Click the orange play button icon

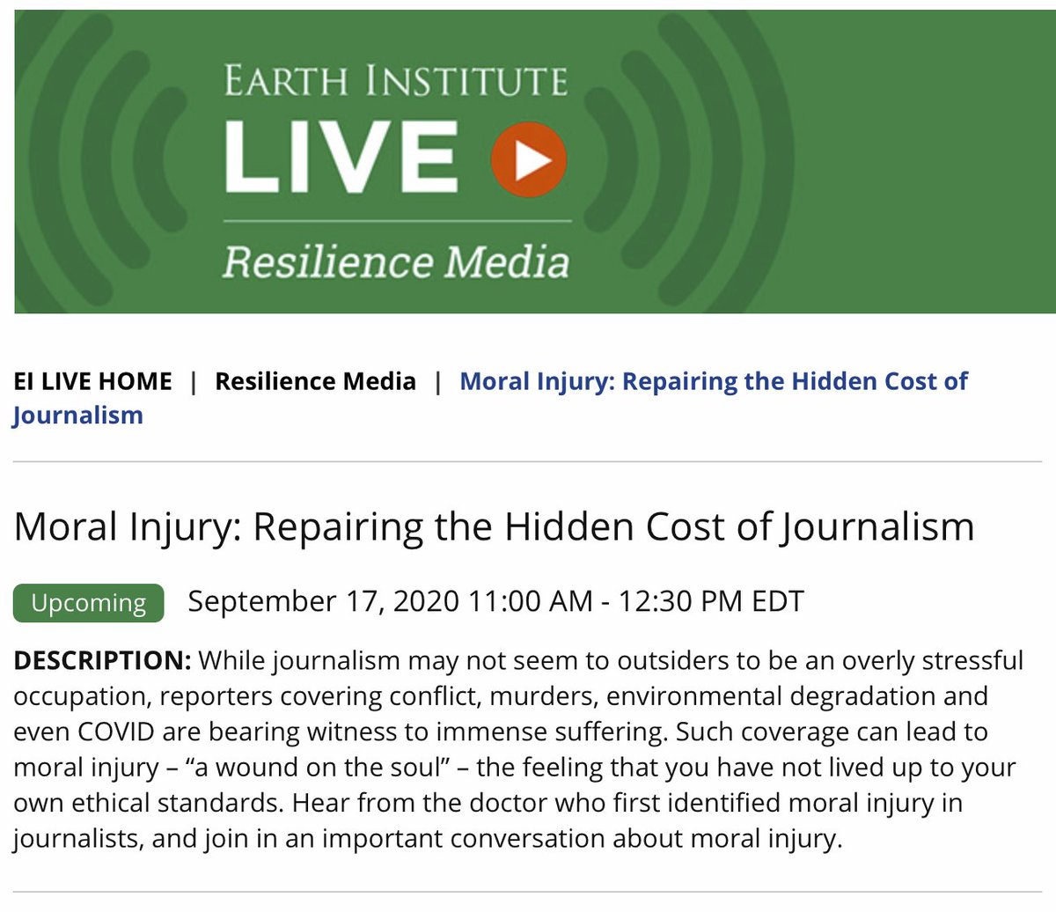click(x=528, y=159)
